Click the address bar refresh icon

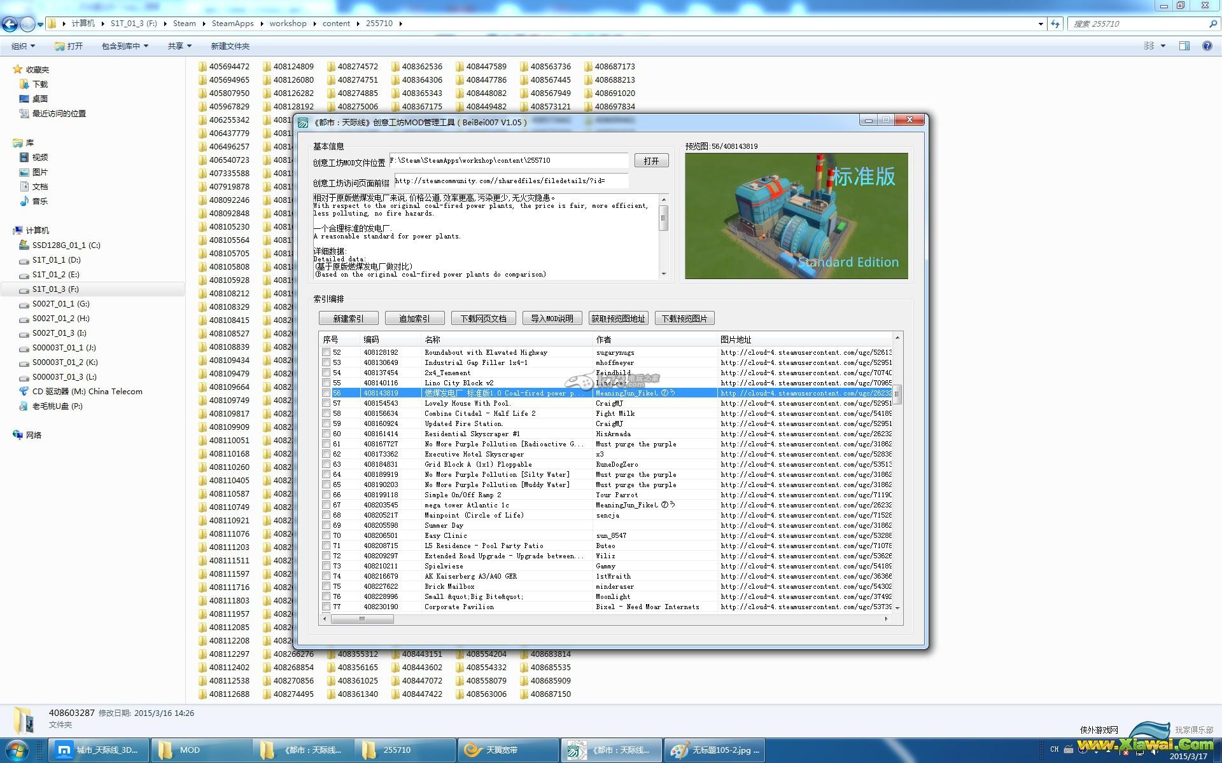pyautogui.click(x=1055, y=24)
